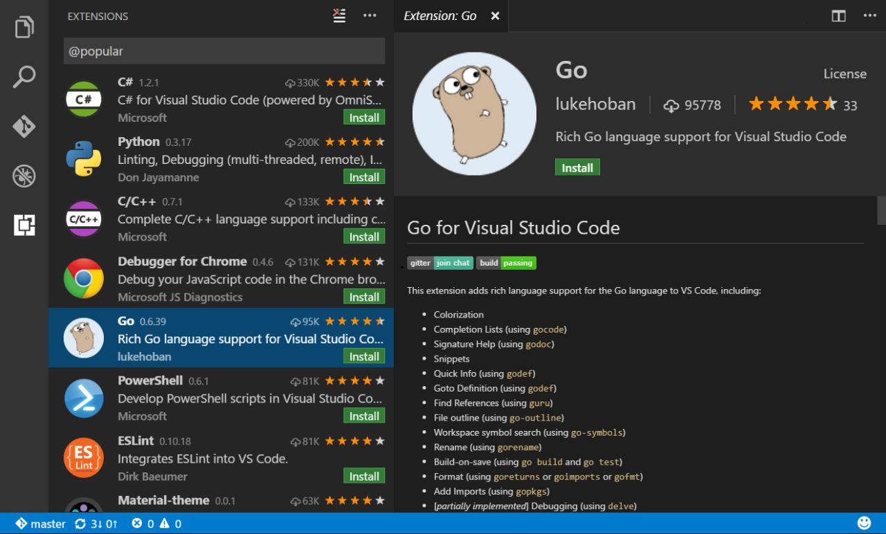
Task: Click the Microsoft JS Diagnostics publisher name
Action: [x=180, y=297]
